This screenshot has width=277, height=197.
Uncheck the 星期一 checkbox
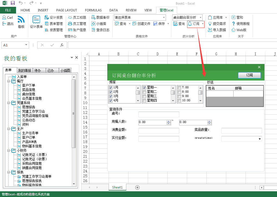144,88
